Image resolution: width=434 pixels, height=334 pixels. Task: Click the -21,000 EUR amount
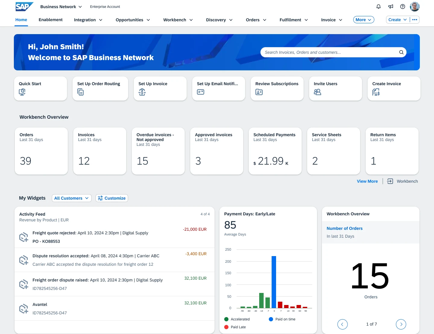click(195, 229)
